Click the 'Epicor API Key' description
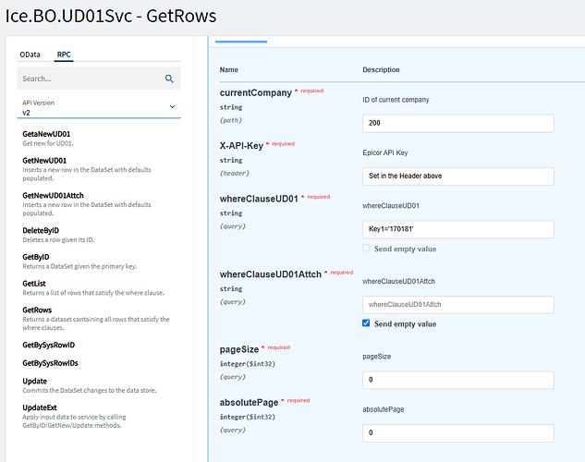Screen dimensions: 585x462 point(385,152)
